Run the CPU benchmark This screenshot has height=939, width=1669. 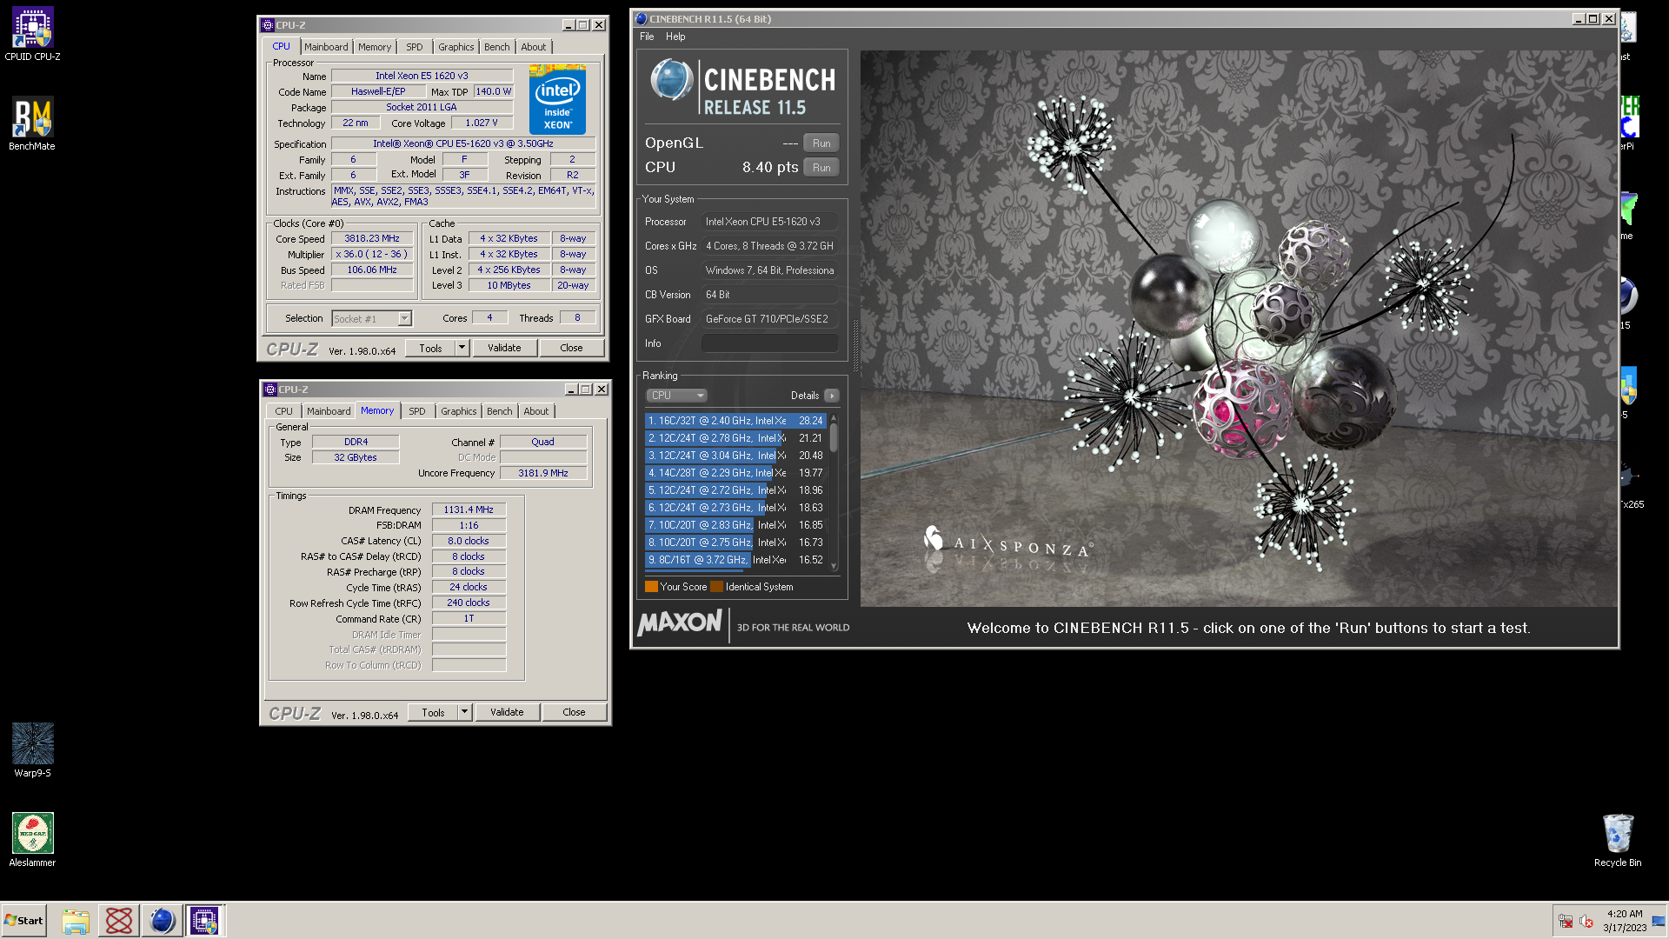tap(821, 167)
